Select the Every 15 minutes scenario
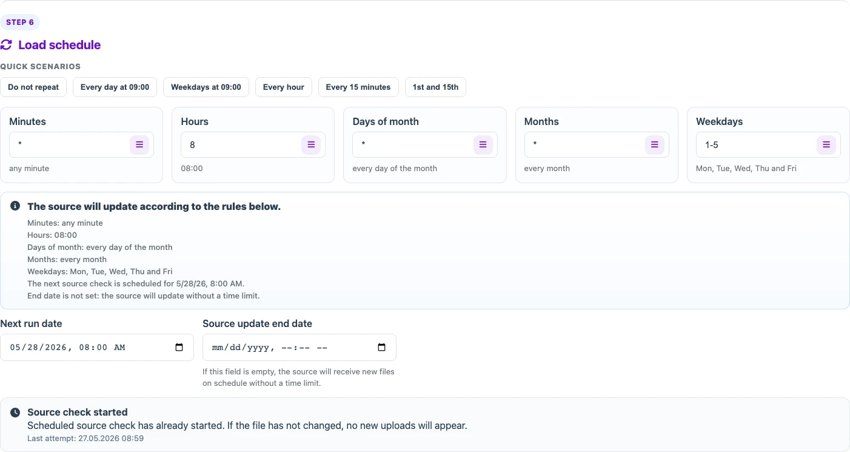 click(x=358, y=87)
